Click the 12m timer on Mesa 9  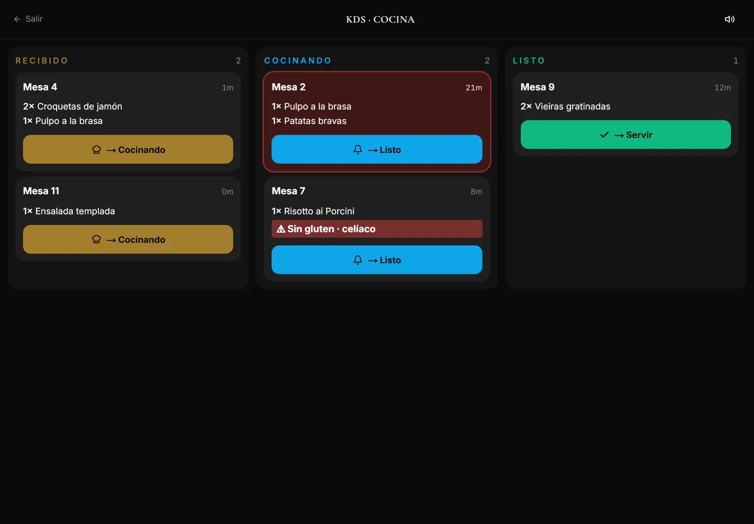(x=723, y=87)
